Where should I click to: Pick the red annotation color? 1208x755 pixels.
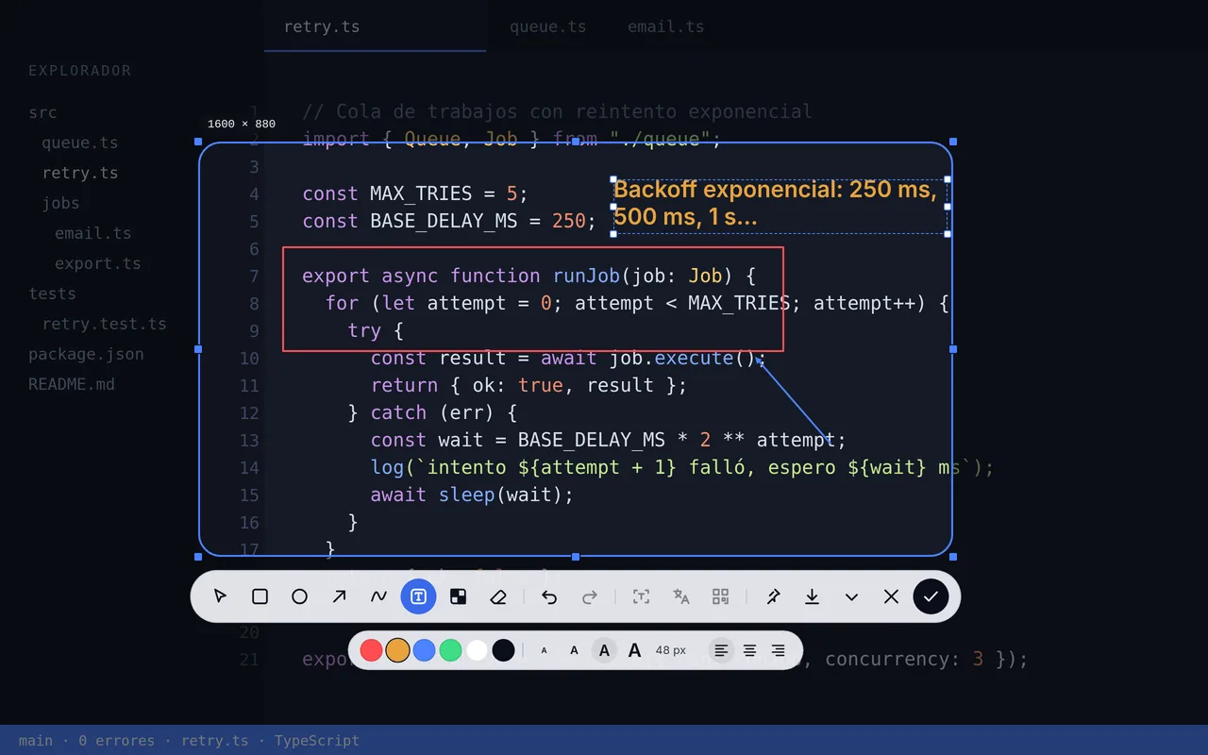point(372,650)
